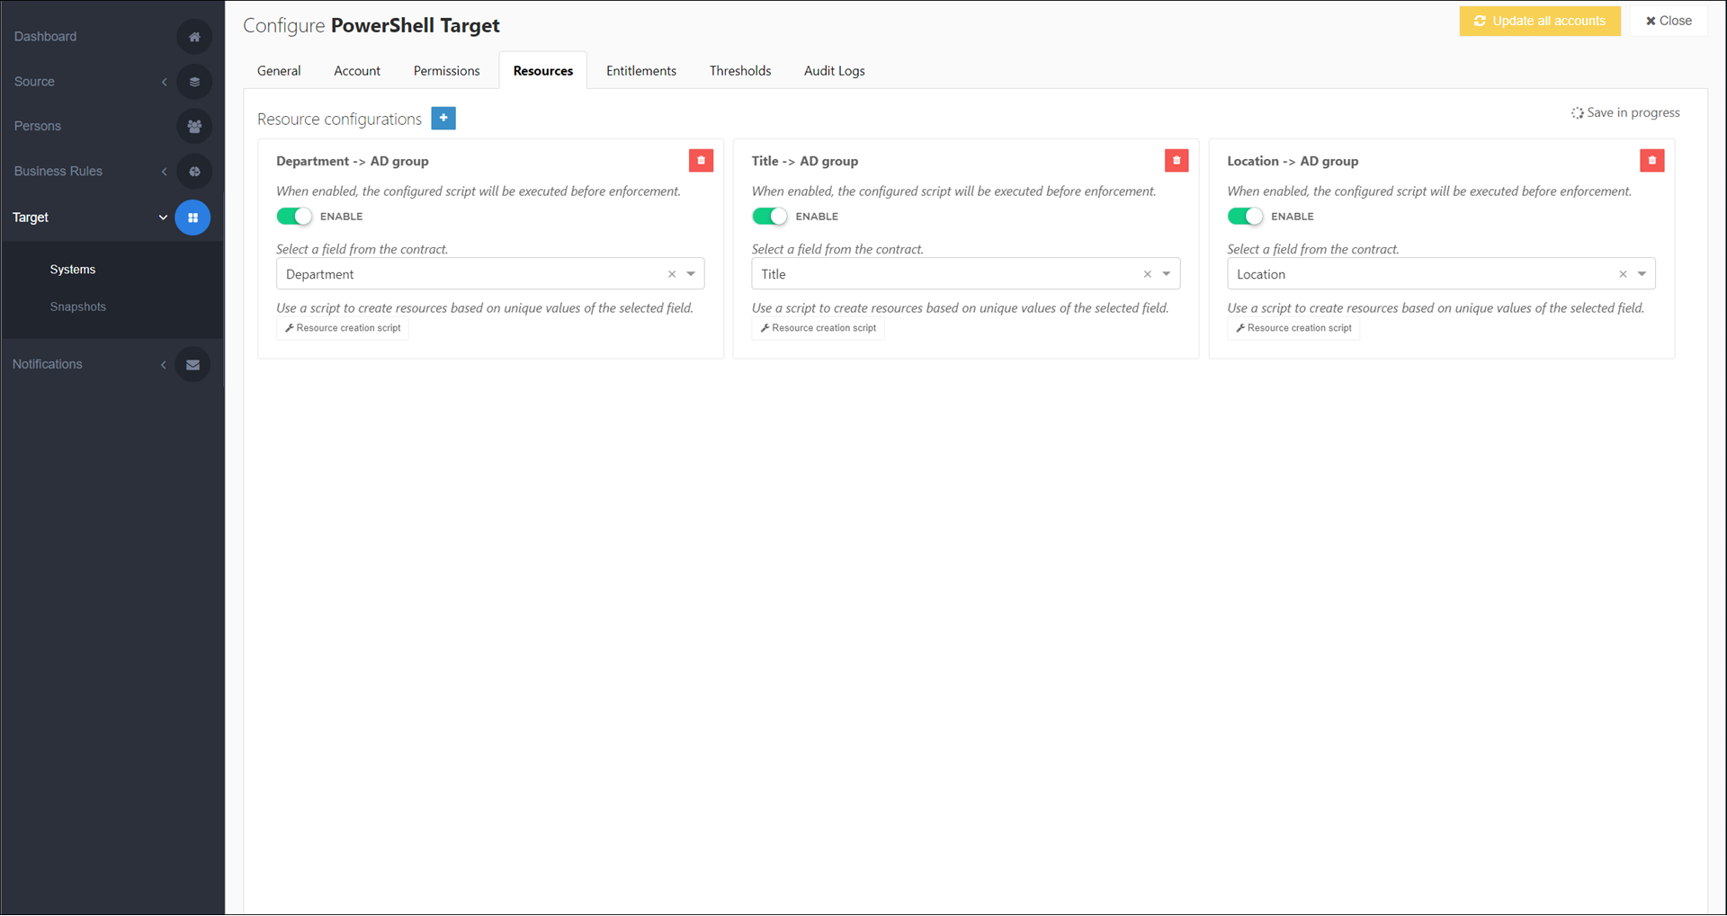Click the Business Rules icon
Image resolution: width=1727 pixels, height=916 pixels.
pyautogui.click(x=194, y=172)
